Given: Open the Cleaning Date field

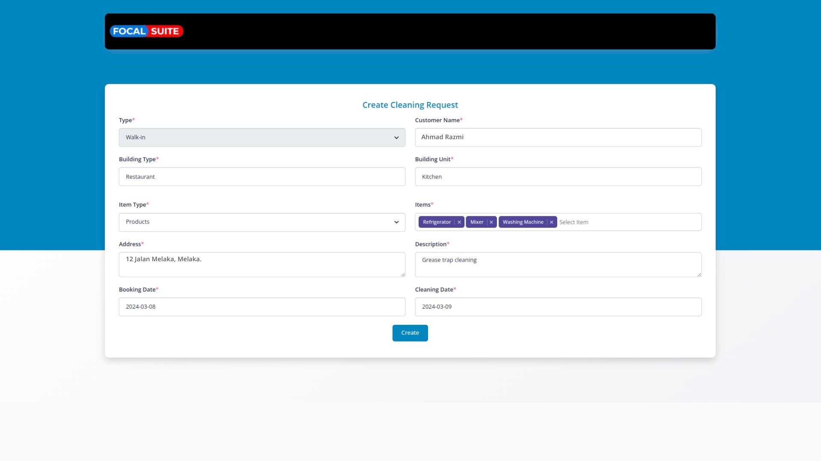Looking at the screenshot, I should 558,307.
